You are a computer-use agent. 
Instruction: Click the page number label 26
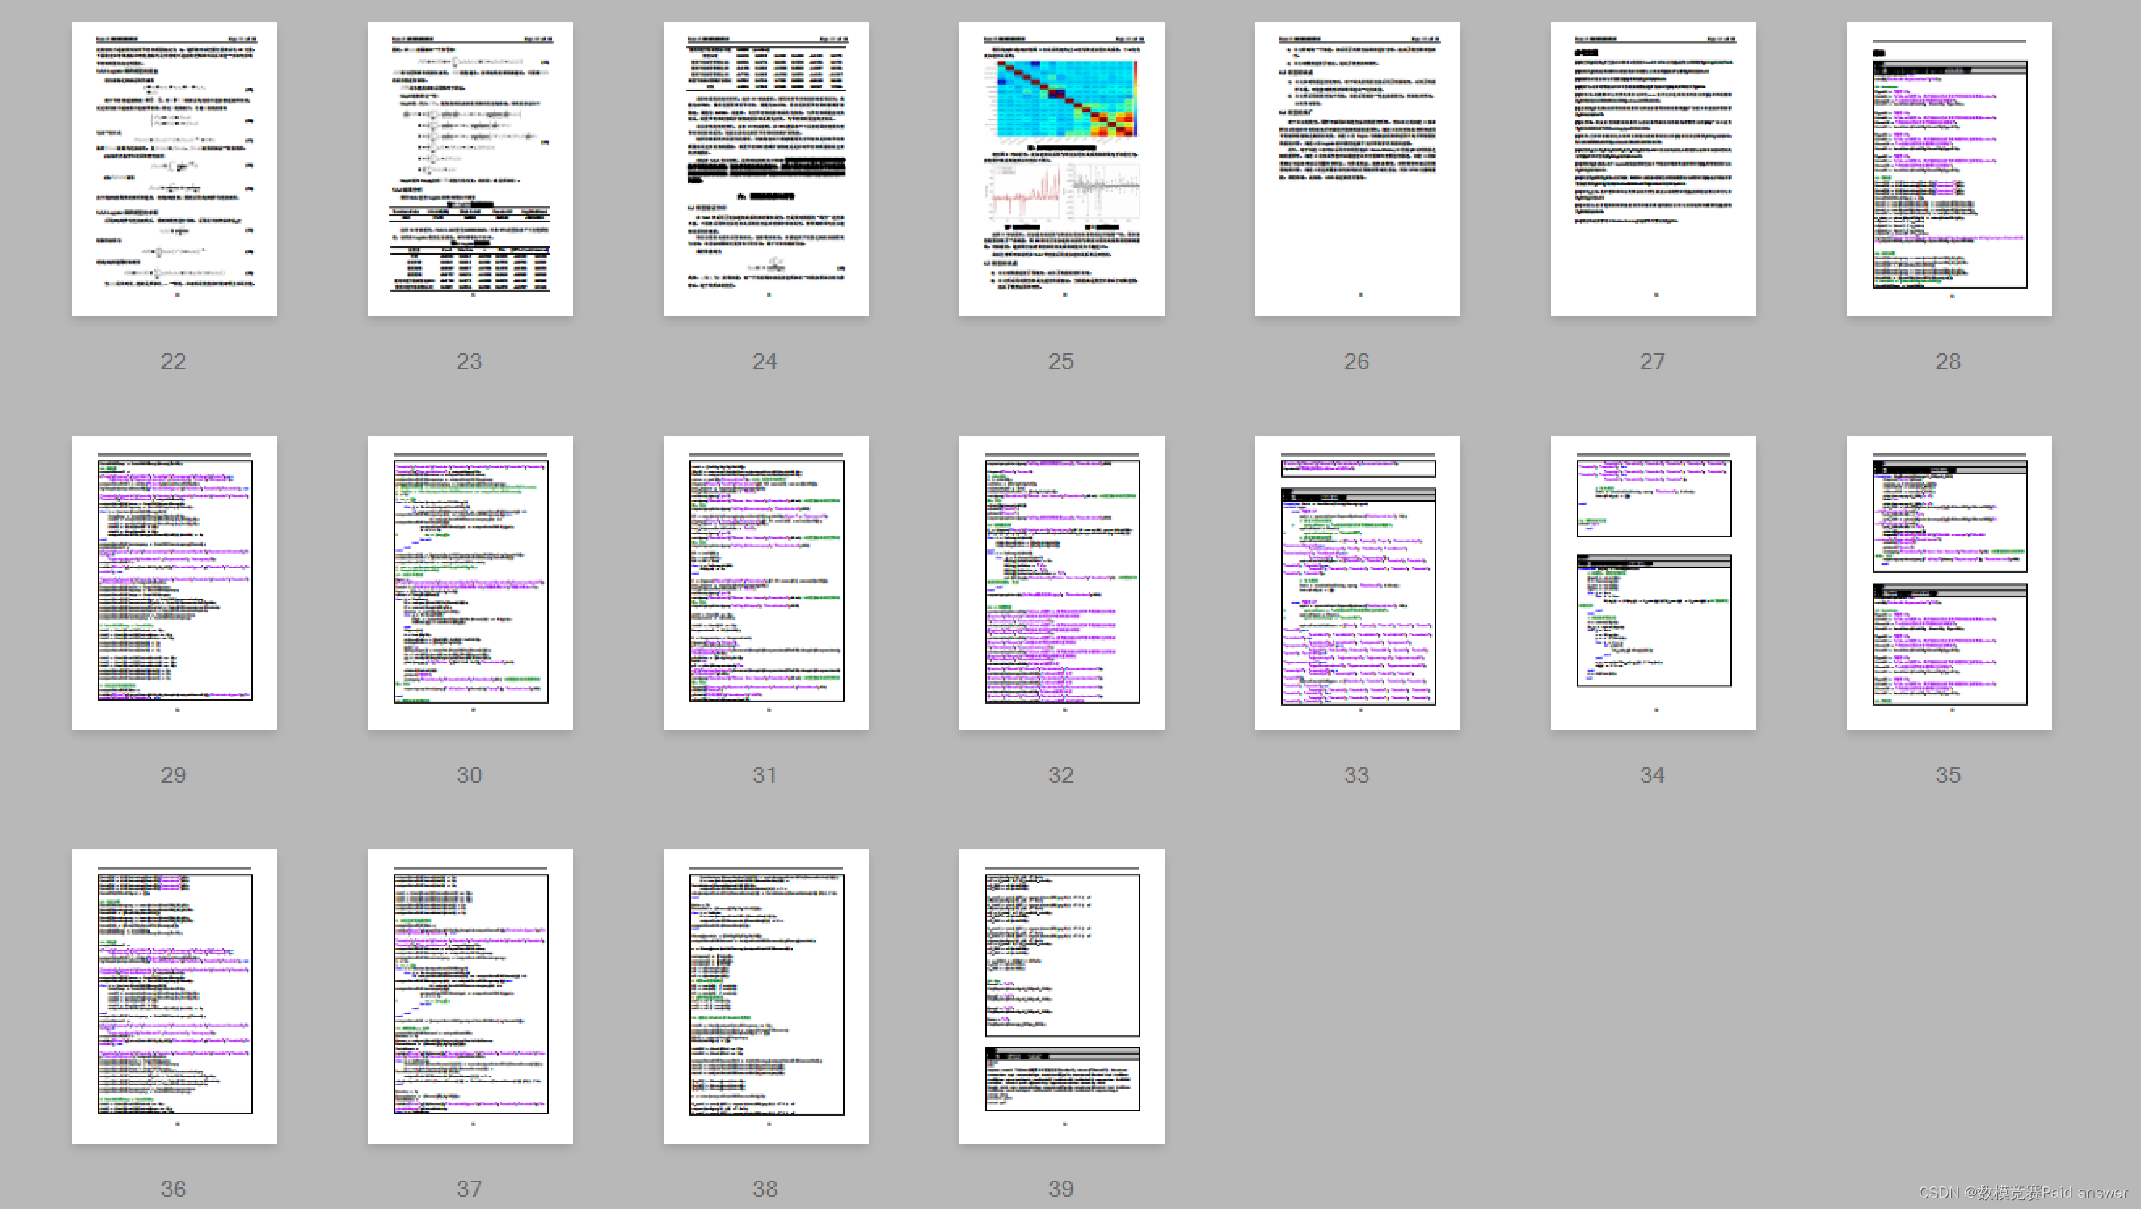[x=1357, y=361]
